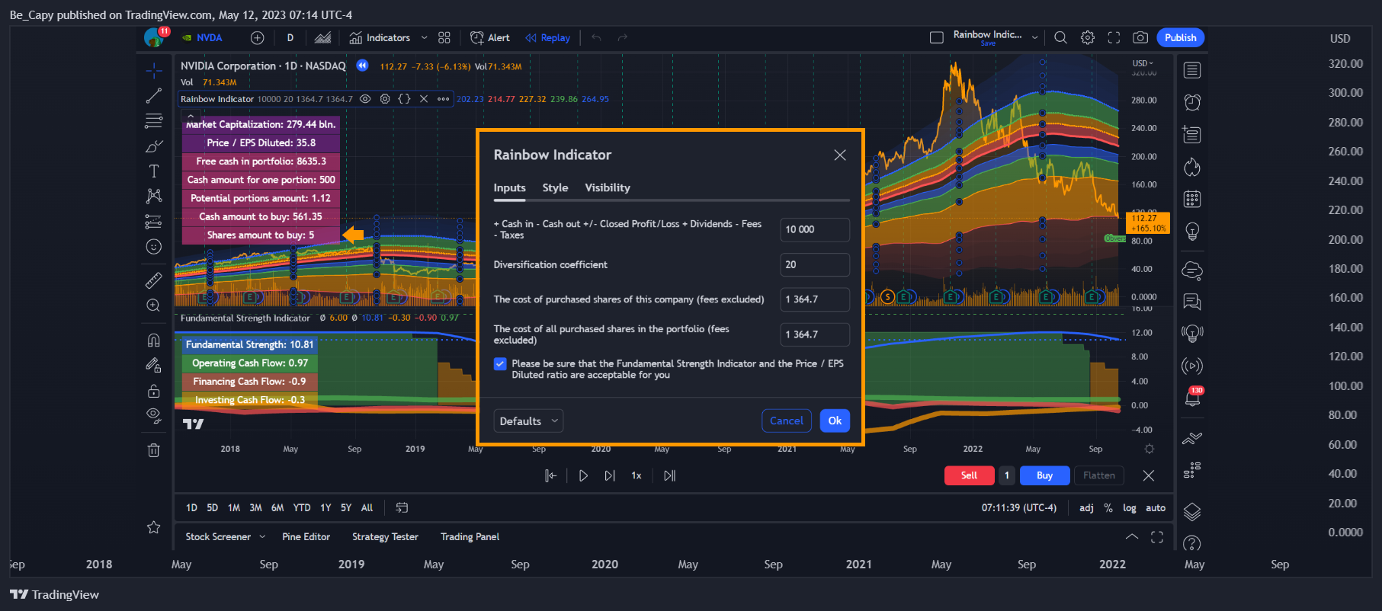Expand indicator templates dropdown arrow
This screenshot has height=611, width=1382.
(x=425, y=38)
